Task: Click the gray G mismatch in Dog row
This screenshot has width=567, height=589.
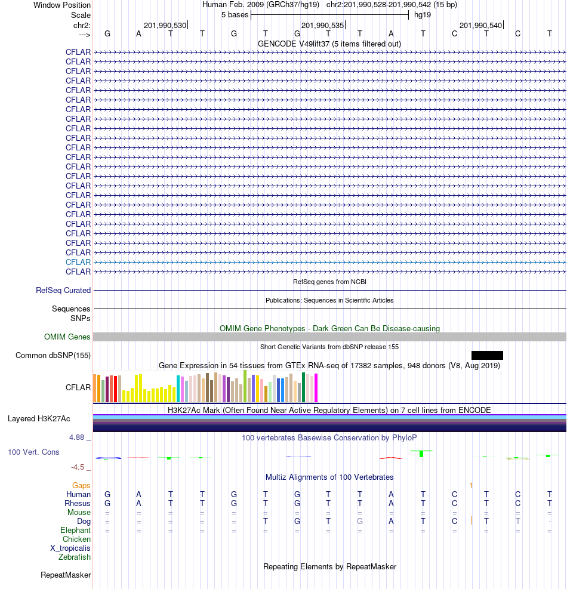Action: (x=359, y=522)
